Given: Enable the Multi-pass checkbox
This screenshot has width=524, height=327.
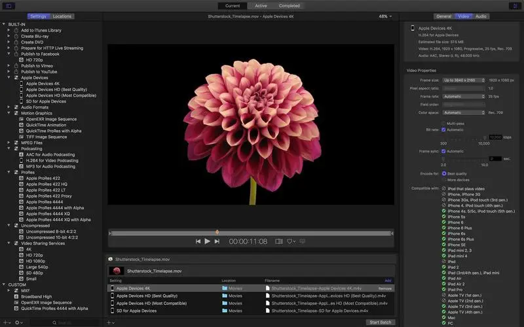Looking at the screenshot, I should click(443, 123).
